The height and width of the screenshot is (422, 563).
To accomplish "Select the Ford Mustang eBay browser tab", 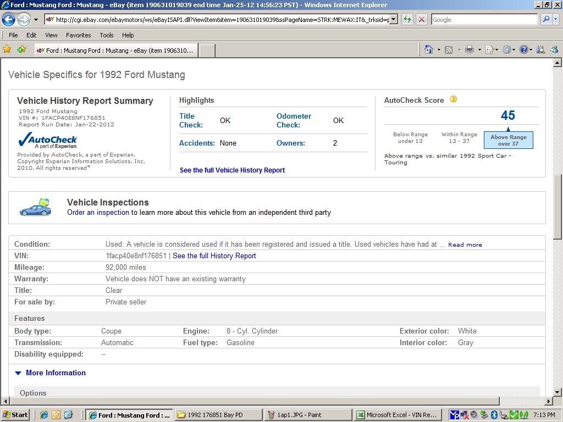I will click(115, 50).
